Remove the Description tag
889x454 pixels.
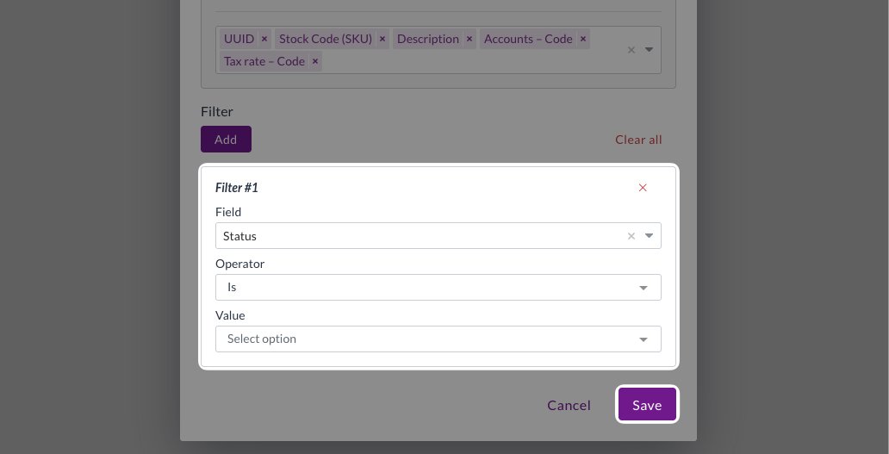pyautogui.click(x=469, y=39)
